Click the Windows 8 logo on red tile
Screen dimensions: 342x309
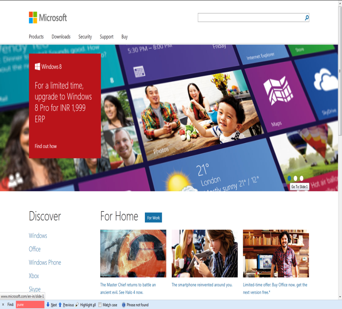pyautogui.click(x=38, y=67)
